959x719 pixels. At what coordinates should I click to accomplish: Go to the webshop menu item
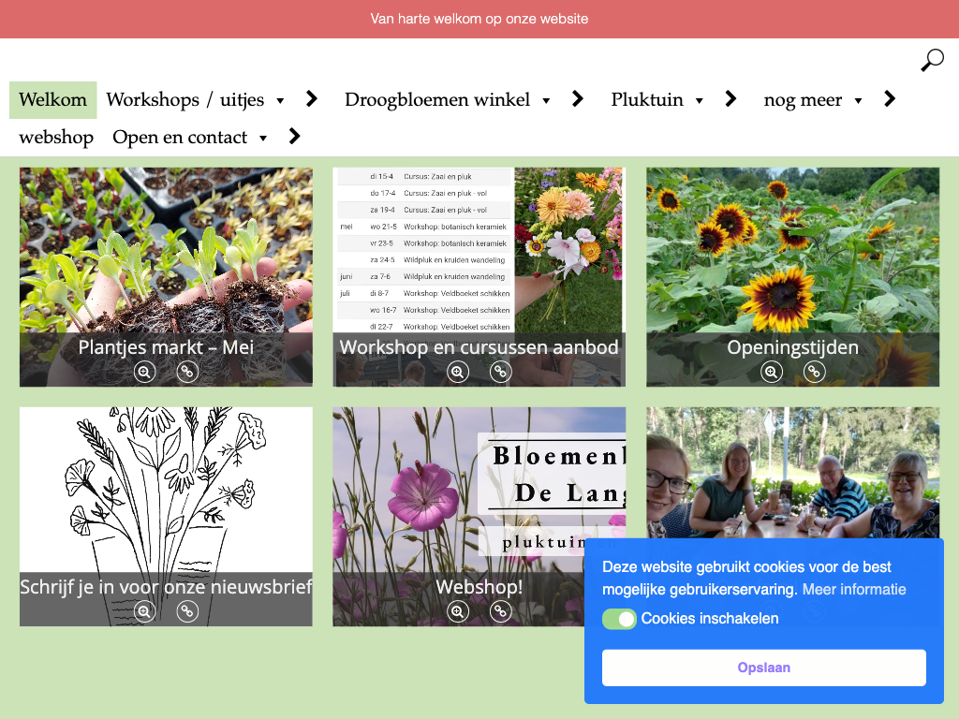click(56, 138)
